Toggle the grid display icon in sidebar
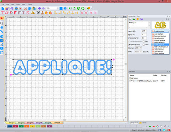Viewport: 171px width, 132px height. pyautogui.click(x=2, y=40)
